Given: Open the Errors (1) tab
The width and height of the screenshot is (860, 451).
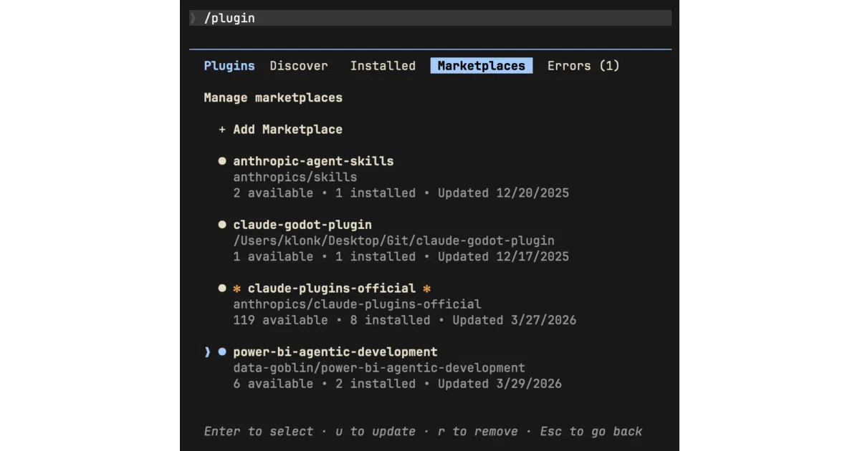Looking at the screenshot, I should [x=583, y=66].
